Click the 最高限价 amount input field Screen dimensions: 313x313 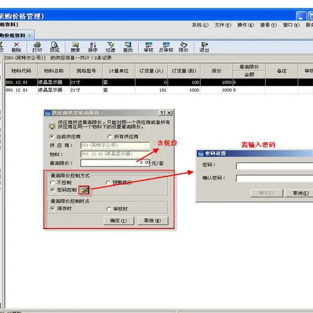[115, 163]
